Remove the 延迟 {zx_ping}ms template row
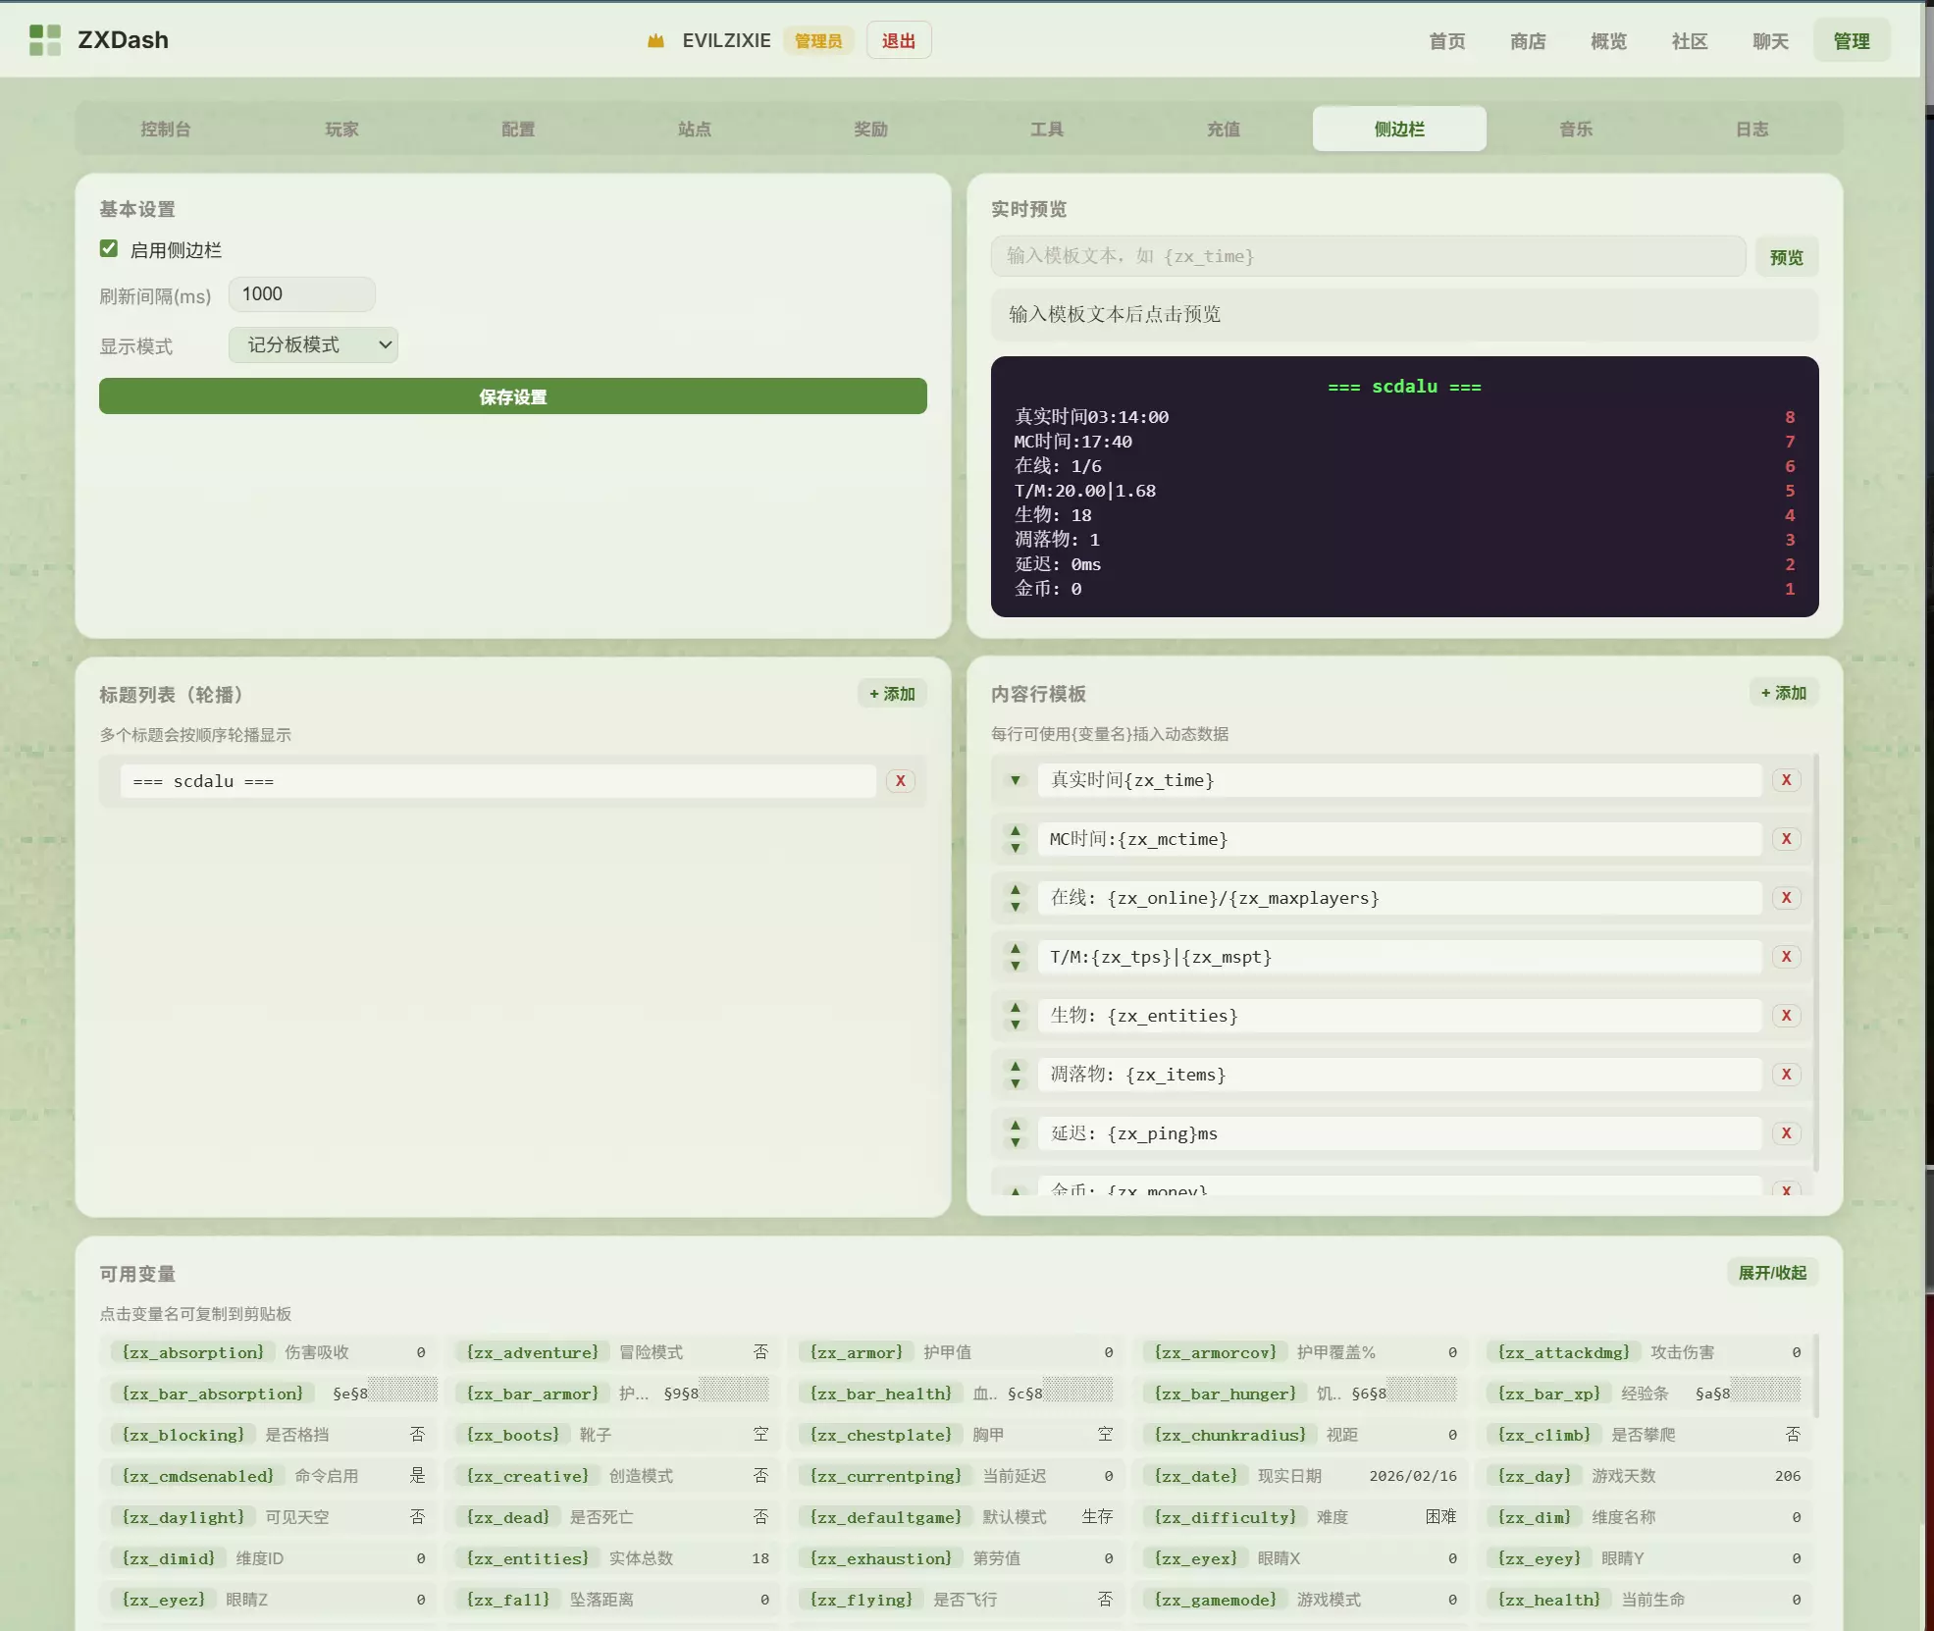This screenshot has width=1934, height=1631. [1786, 1133]
